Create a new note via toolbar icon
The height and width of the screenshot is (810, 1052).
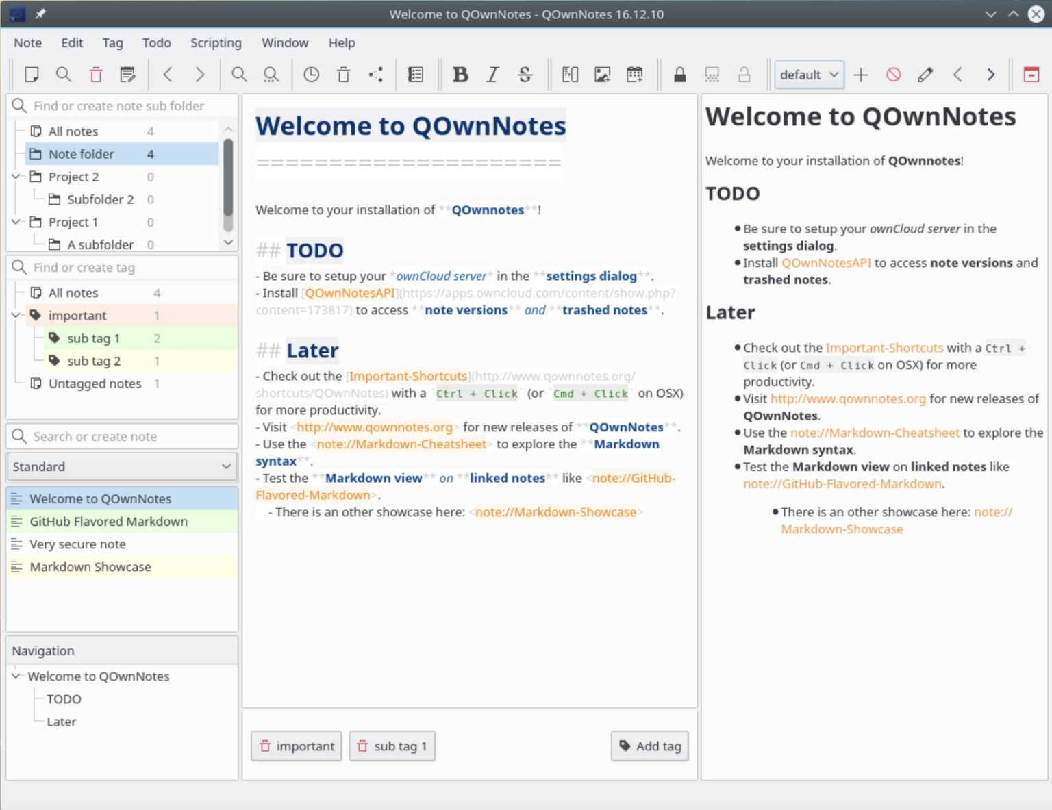coord(32,75)
